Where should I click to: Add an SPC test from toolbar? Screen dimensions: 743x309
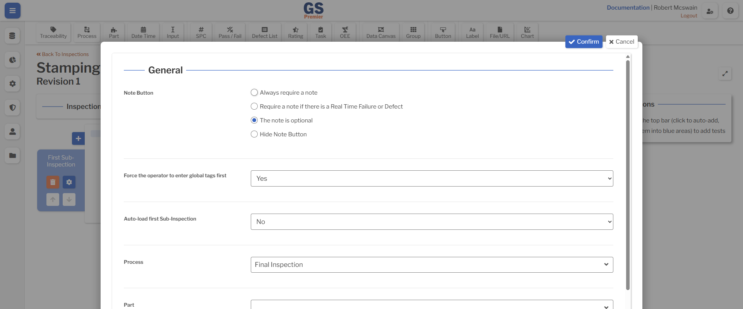pyautogui.click(x=201, y=32)
